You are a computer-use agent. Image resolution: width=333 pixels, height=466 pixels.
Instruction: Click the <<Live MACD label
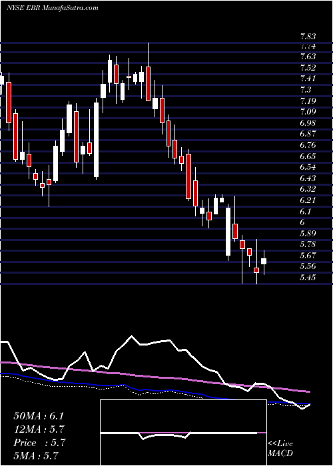tap(280, 449)
